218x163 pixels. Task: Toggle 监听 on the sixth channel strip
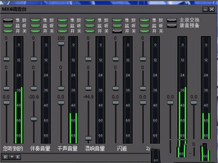(x=145, y=26)
